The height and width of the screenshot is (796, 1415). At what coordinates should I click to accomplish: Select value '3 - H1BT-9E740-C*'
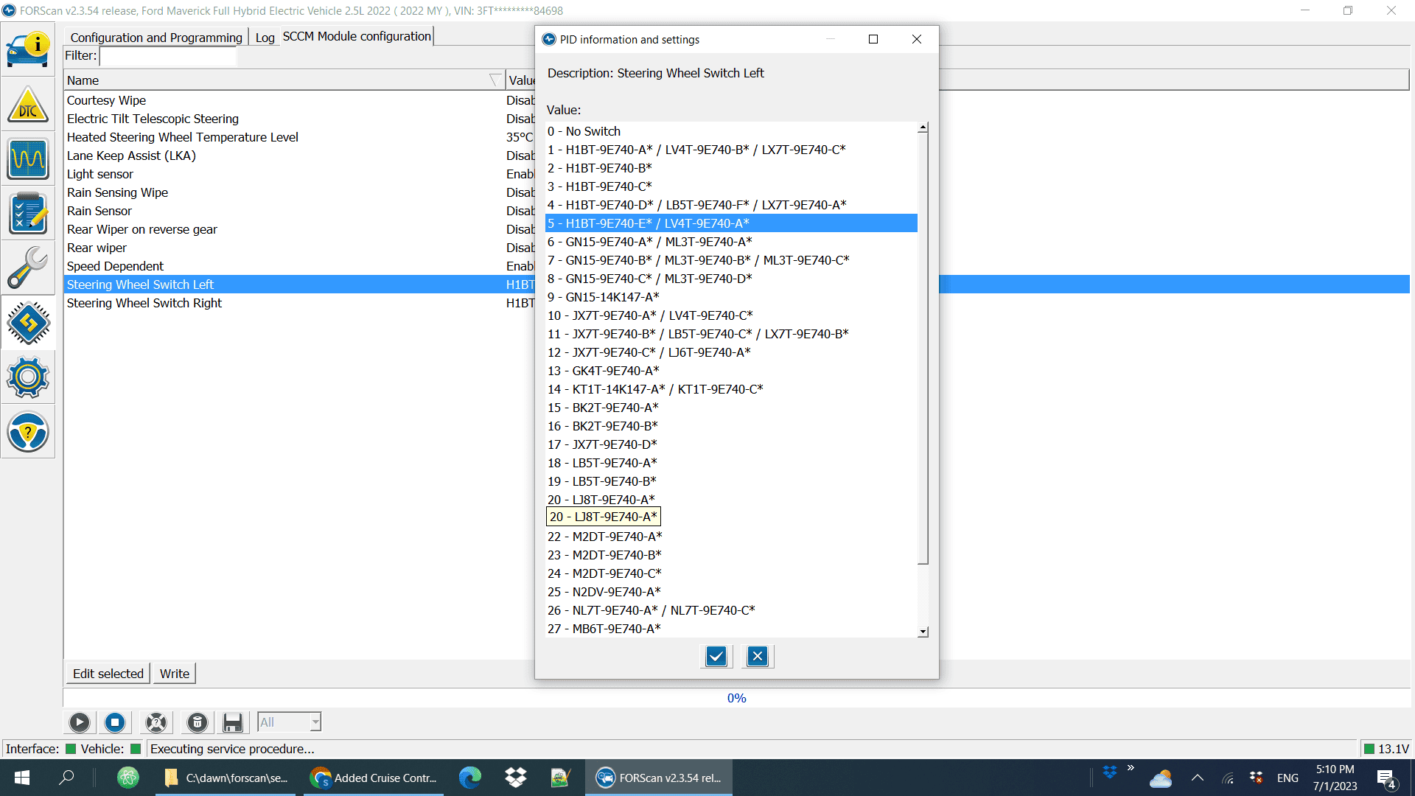tap(731, 186)
